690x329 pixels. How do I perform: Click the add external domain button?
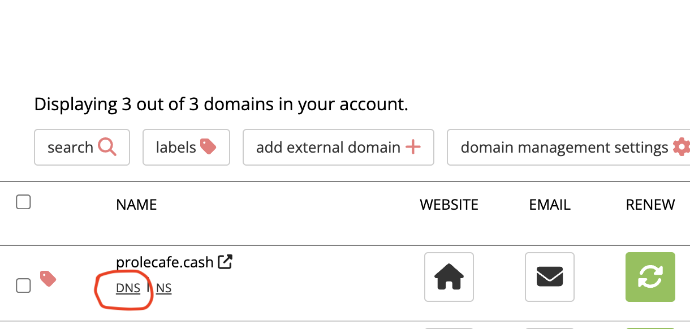tap(338, 147)
